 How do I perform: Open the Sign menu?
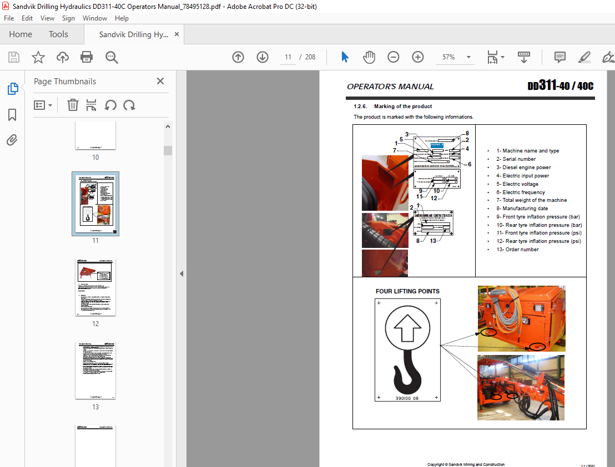[68, 18]
